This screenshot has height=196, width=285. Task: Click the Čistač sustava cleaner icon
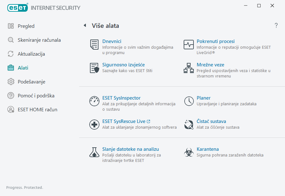coord(189,125)
